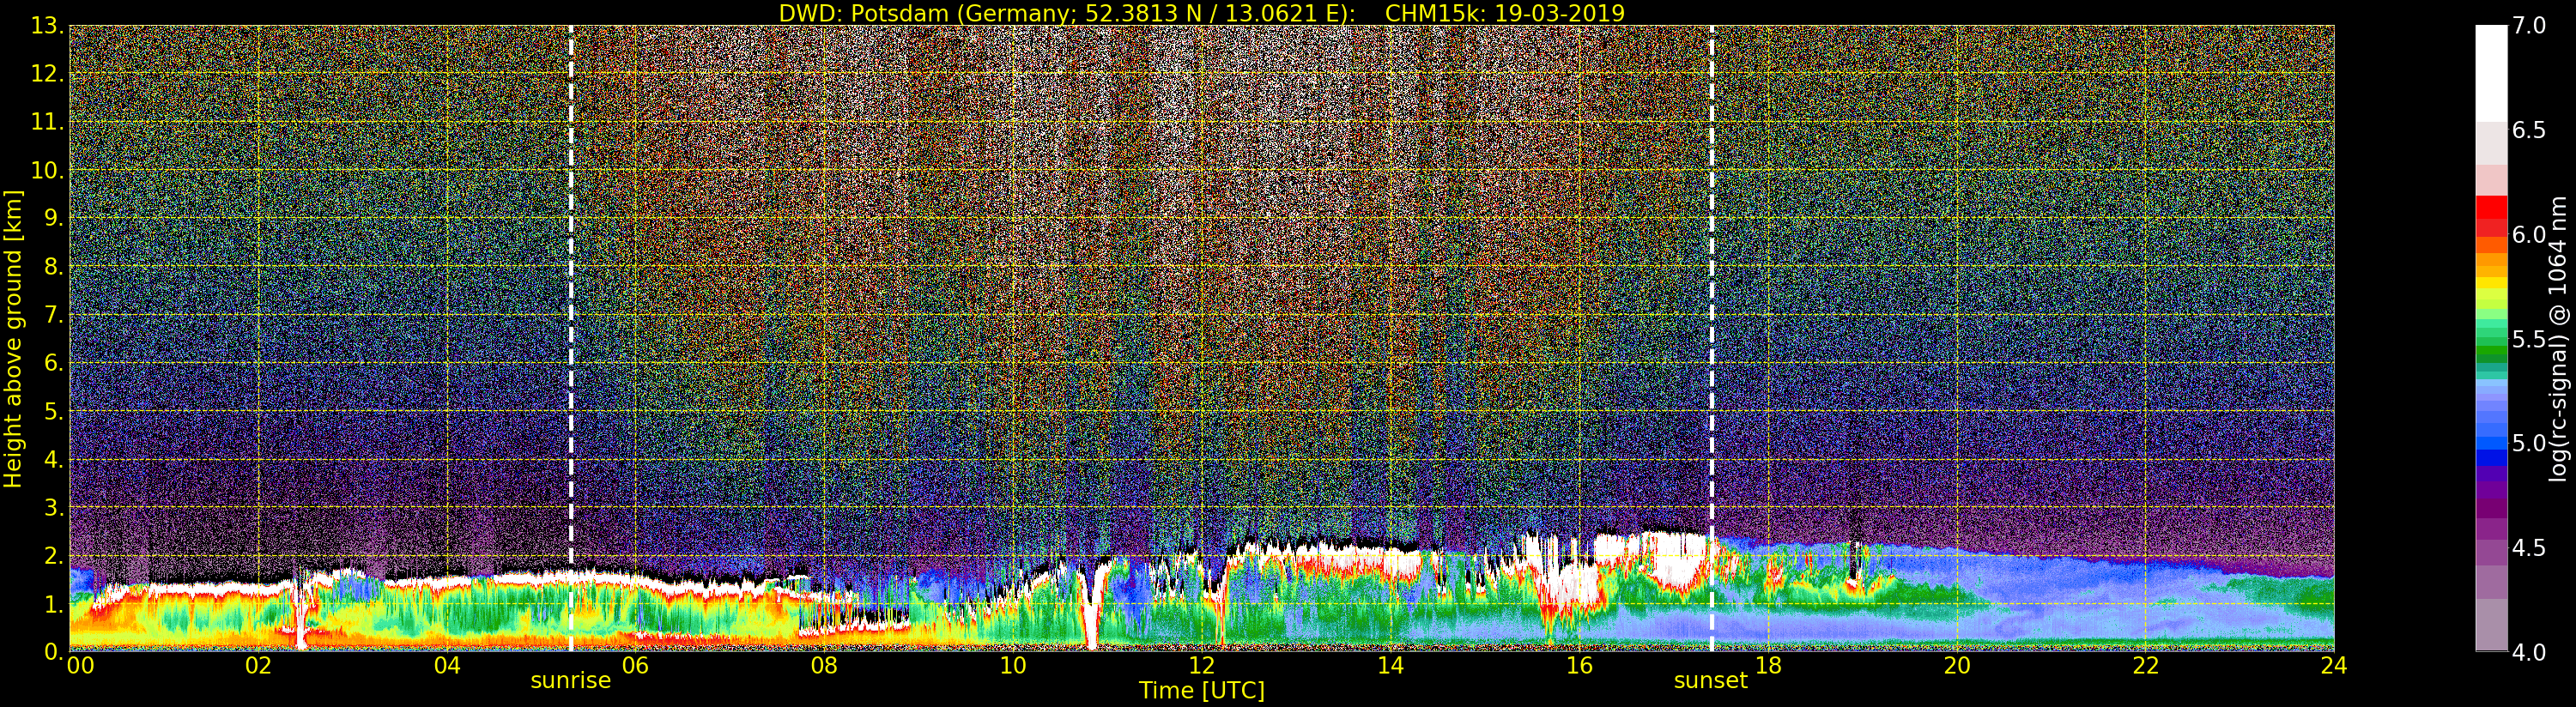Viewport: 2576px width, 707px height.
Task: Click the height axis tick '3.'
Action: point(54,507)
